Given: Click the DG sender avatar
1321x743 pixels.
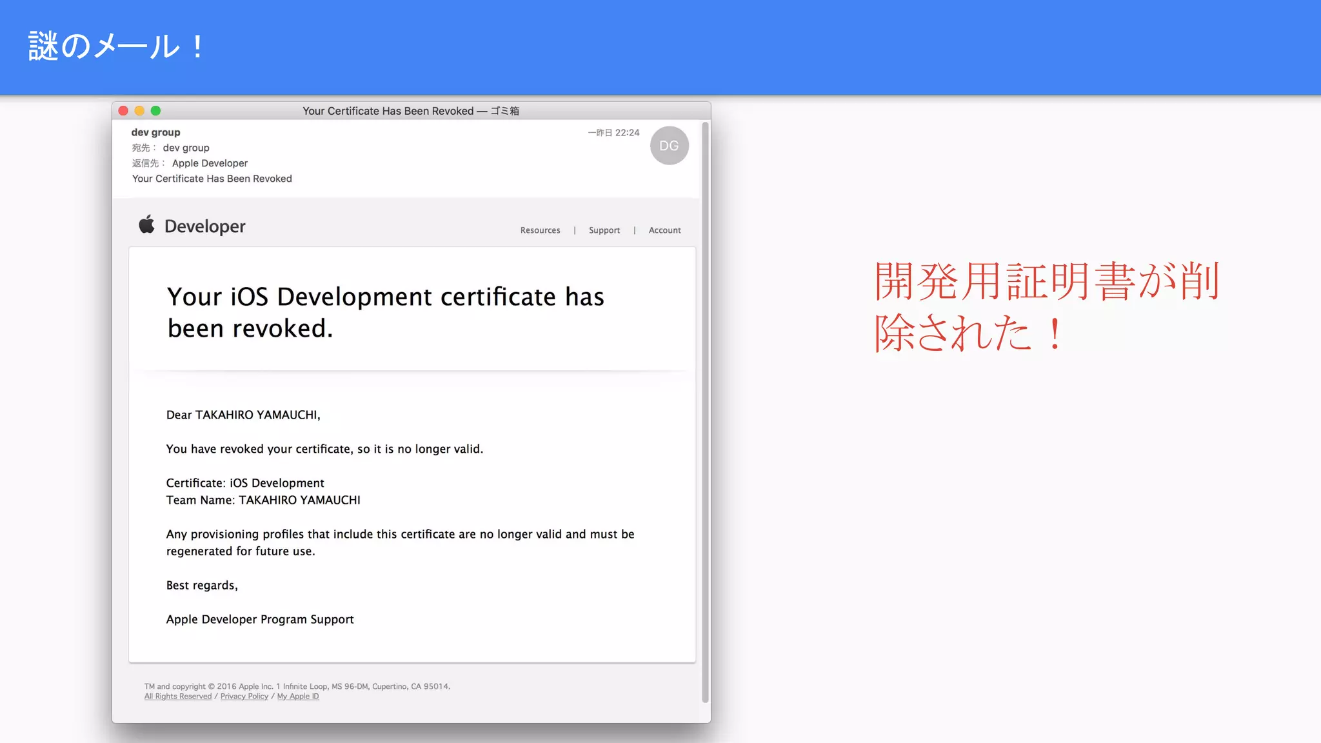Looking at the screenshot, I should 669,146.
